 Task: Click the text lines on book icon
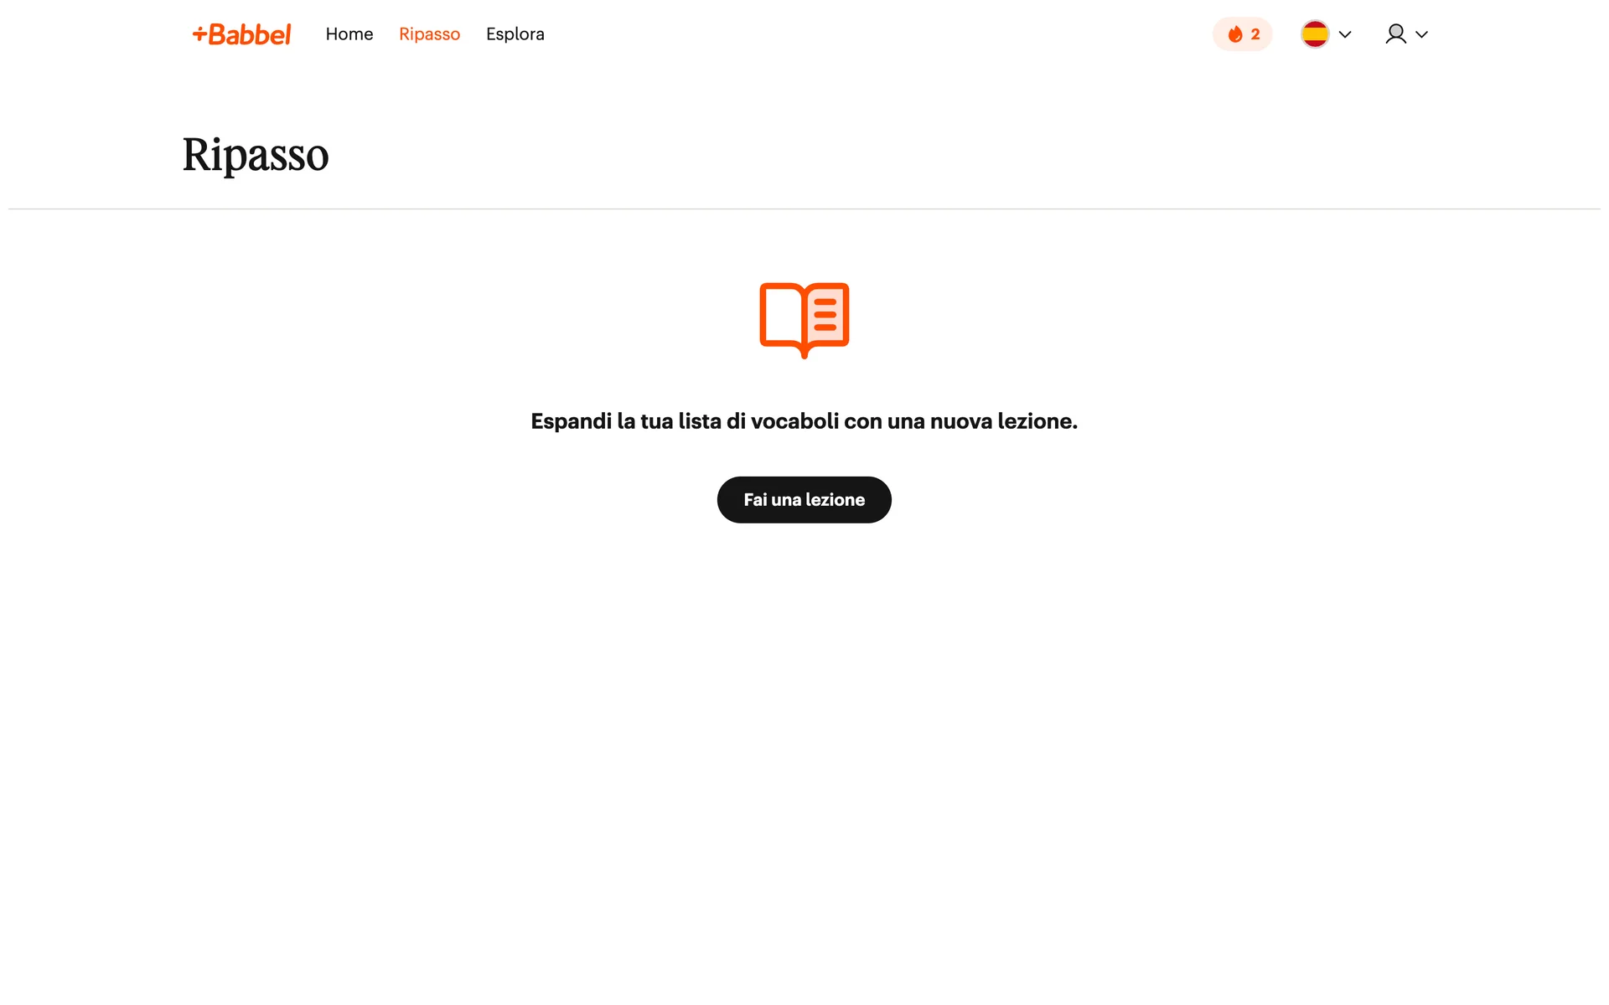pos(825,314)
